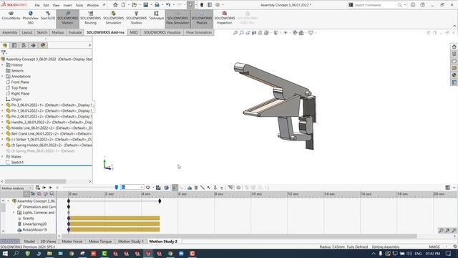Open the View Settings monitor icon
Viewport: 458px width, 258px height.
pyautogui.click(x=311, y=33)
